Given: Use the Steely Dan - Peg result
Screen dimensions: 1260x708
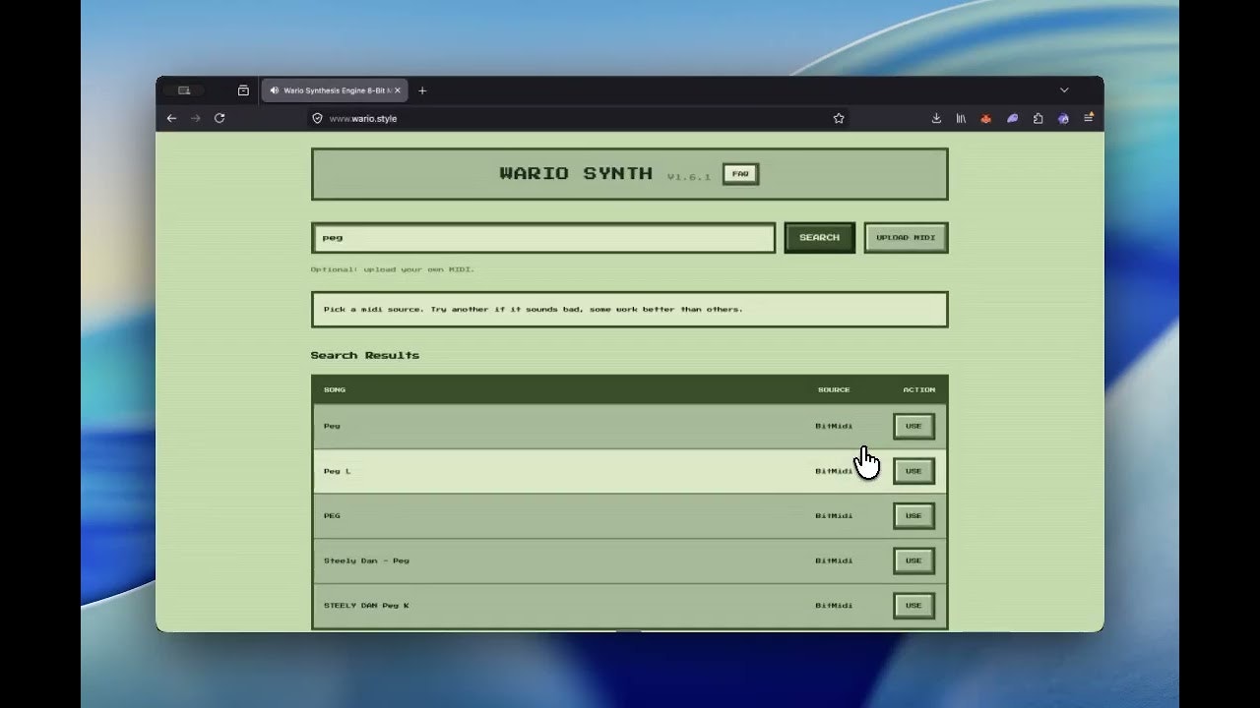Looking at the screenshot, I should [913, 560].
